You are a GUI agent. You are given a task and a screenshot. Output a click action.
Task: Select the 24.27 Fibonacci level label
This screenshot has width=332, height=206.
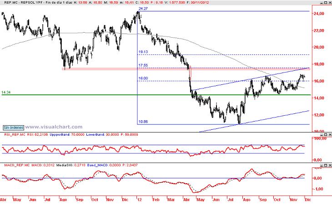(x=143, y=9)
